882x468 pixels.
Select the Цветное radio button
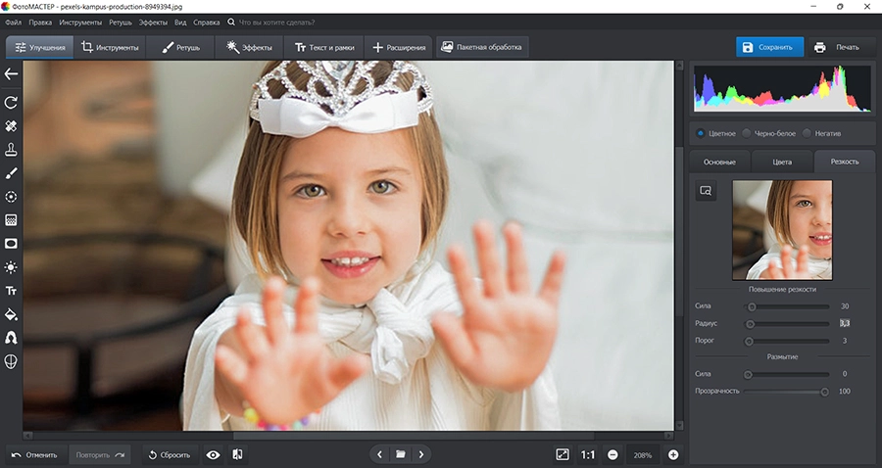(x=701, y=134)
